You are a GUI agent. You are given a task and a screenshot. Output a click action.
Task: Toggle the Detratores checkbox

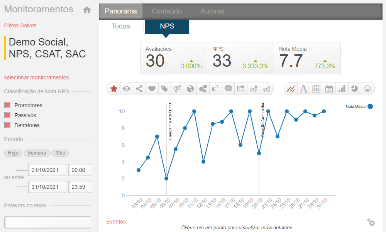(x=7, y=125)
